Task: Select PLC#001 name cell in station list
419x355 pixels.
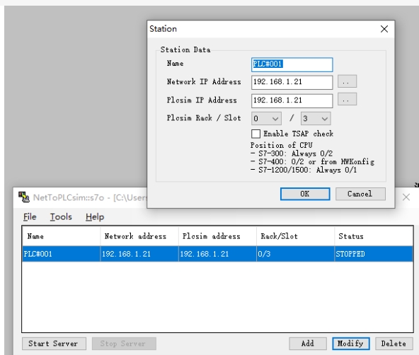Action: [x=61, y=254]
